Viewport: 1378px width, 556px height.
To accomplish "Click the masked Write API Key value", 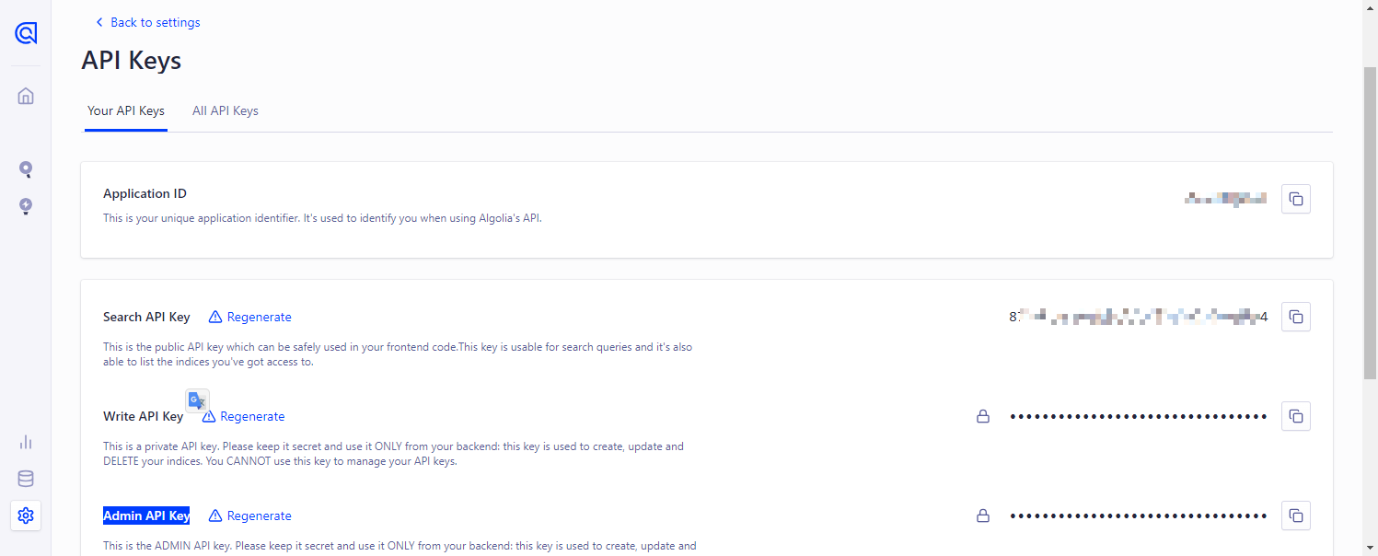I will pos(1139,416).
